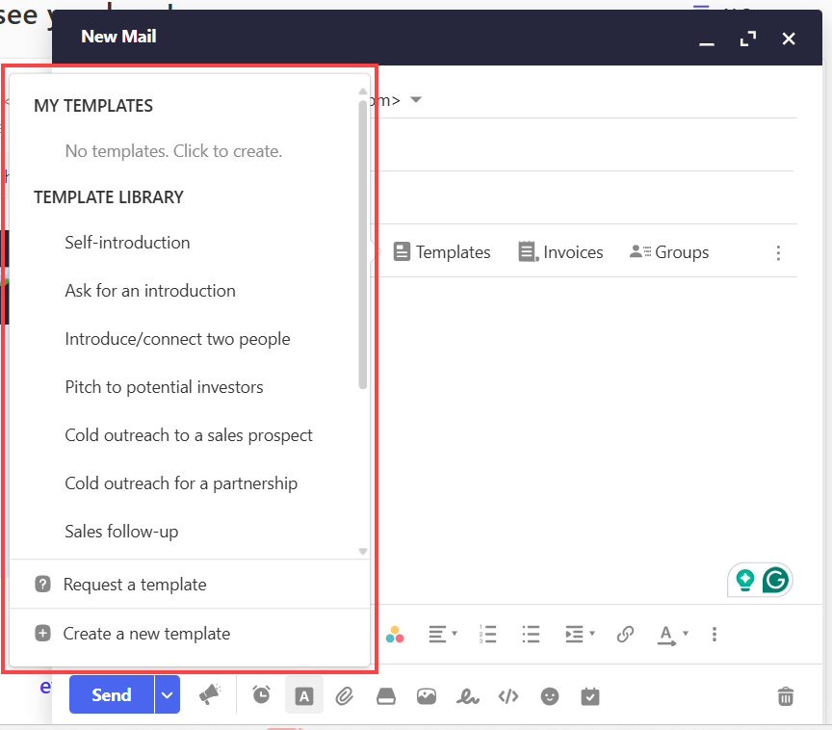Click the plus icon beside Create a new template
The width and height of the screenshot is (832, 730).
click(43, 634)
